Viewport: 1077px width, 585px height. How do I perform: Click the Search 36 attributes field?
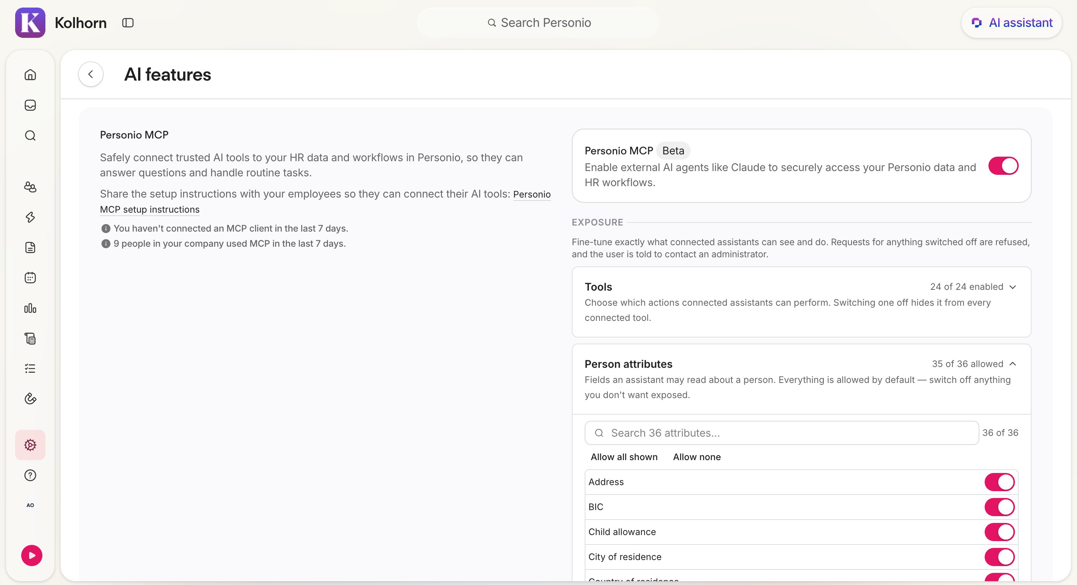(781, 433)
